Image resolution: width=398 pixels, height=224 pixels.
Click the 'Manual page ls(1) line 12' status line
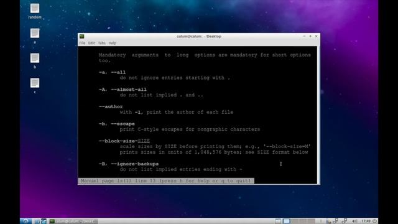point(166,180)
